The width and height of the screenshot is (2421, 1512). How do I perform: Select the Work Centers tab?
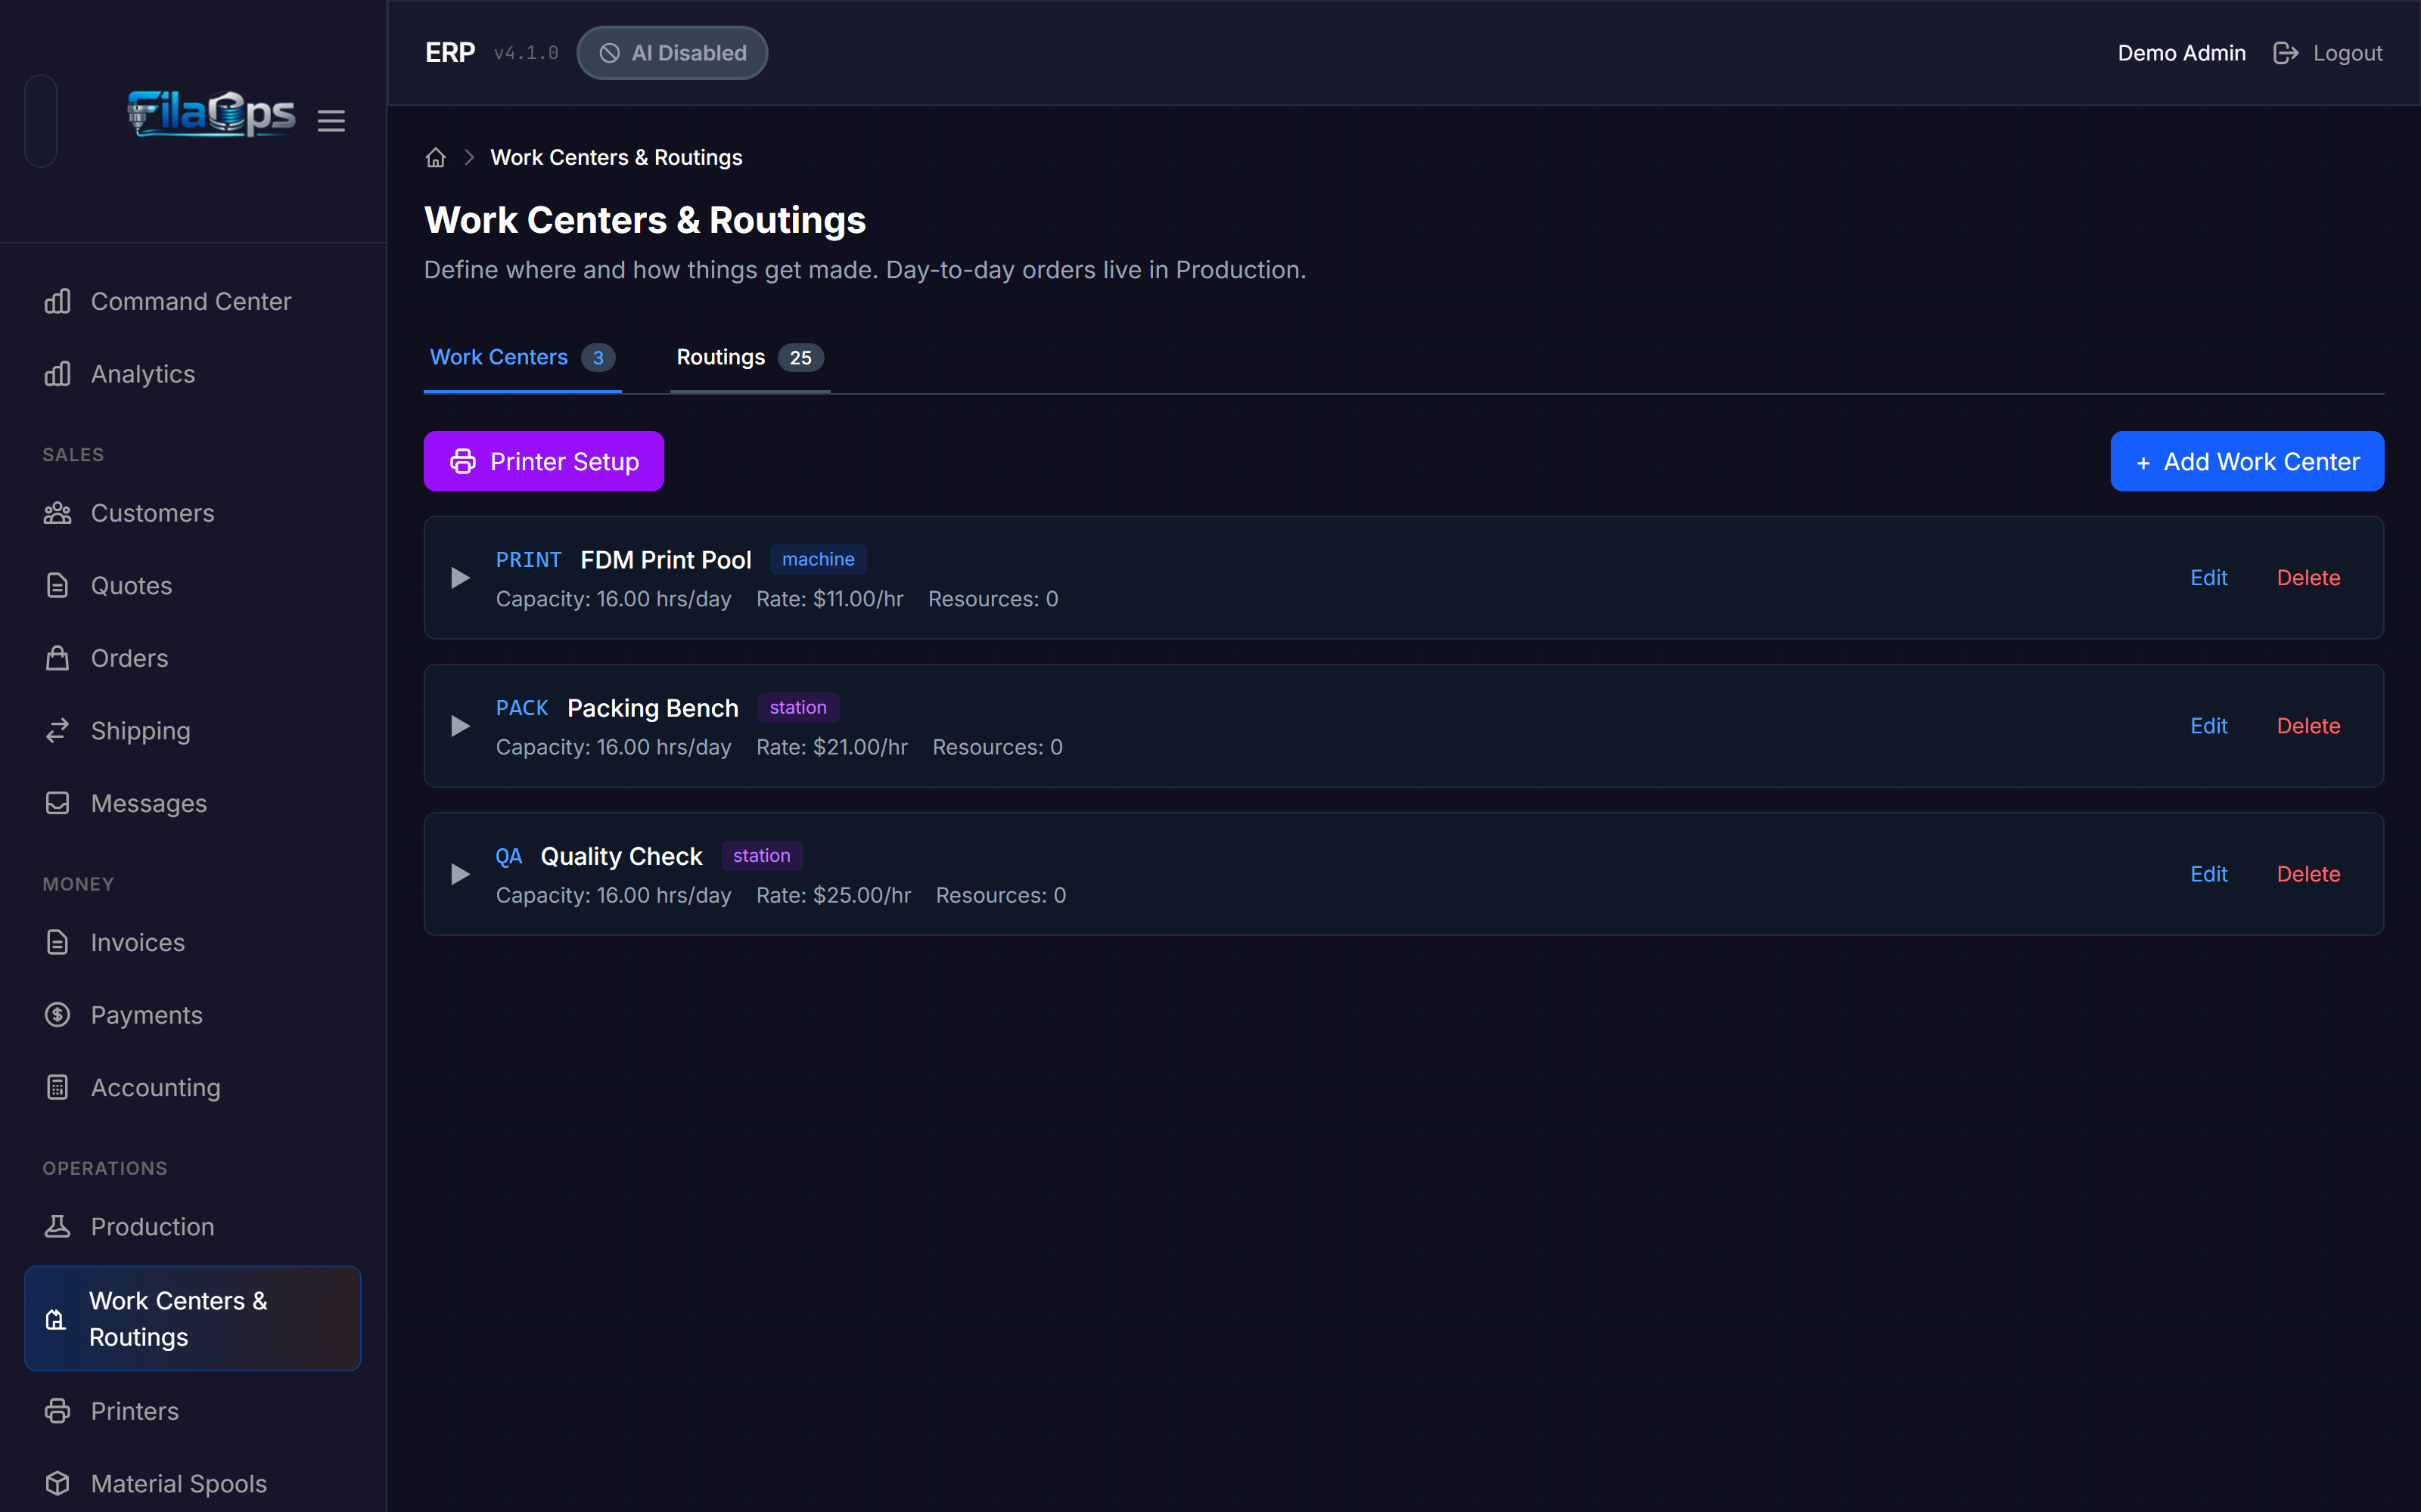522,358
